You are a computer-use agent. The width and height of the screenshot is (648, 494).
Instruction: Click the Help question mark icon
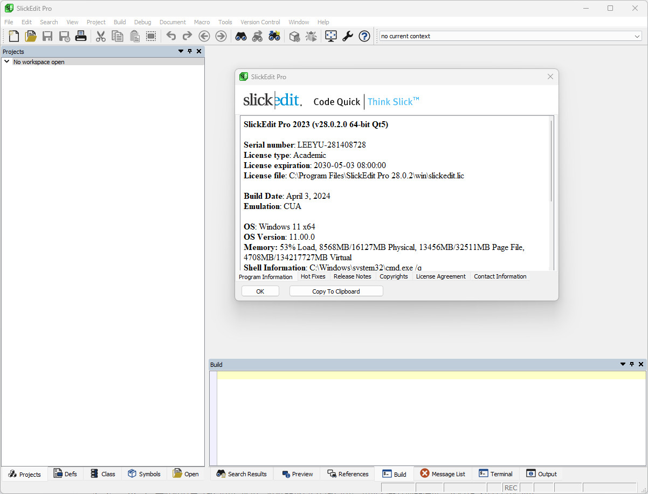[x=364, y=36]
